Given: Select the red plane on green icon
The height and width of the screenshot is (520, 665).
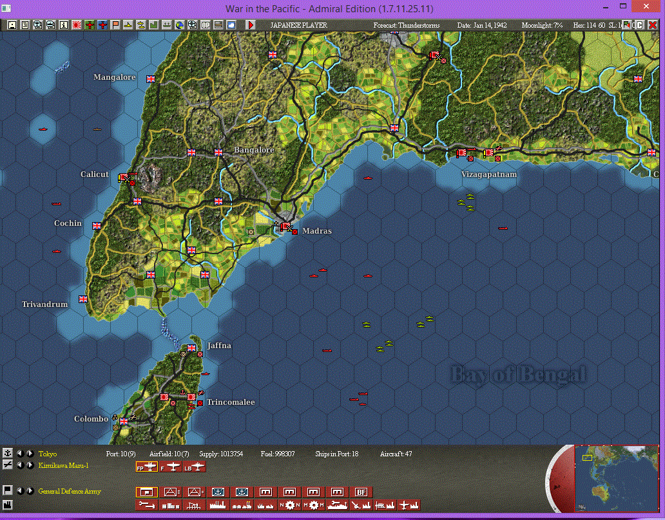Looking at the screenshot, I should pyautogui.click(x=90, y=25).
